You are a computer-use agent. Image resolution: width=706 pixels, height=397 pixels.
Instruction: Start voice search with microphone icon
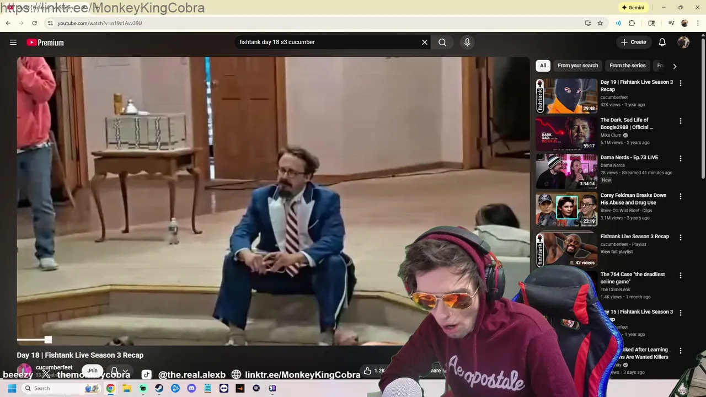tap(467, 42)
